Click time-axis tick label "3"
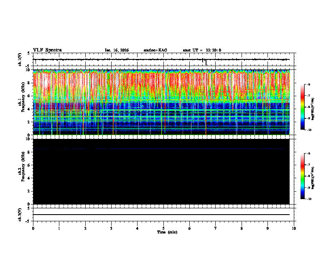This screenshot has width=331, height=256. (111, 228)
